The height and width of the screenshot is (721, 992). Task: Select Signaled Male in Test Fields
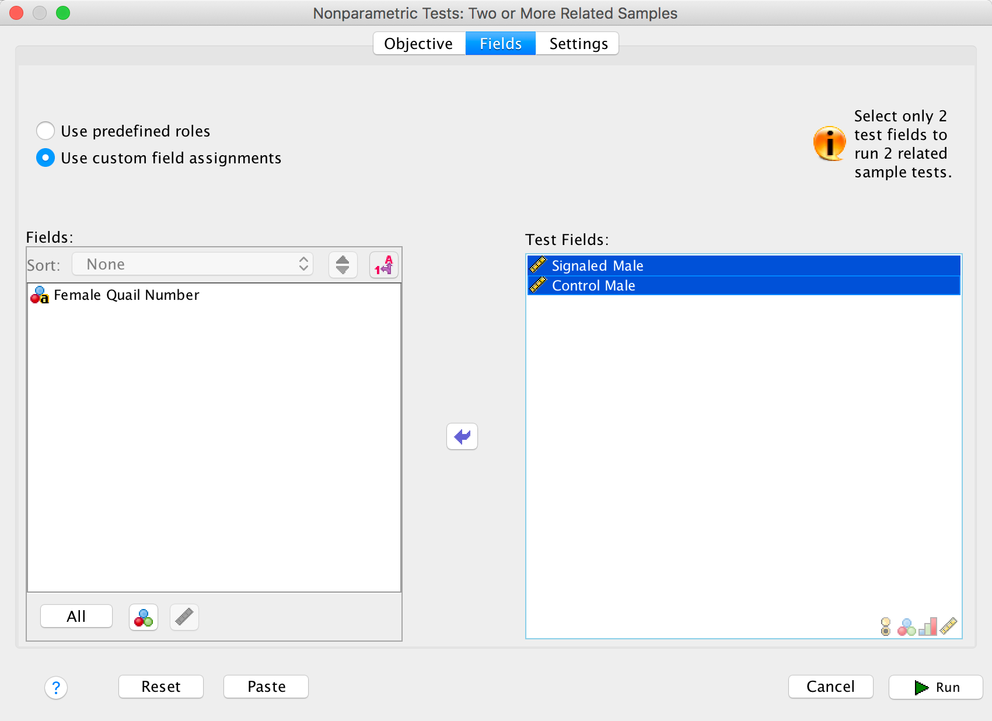pyautogui.click(x=598, y=266)
